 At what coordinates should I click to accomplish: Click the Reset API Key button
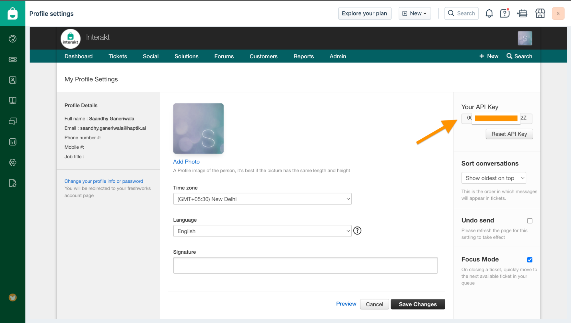click(509, 134)
